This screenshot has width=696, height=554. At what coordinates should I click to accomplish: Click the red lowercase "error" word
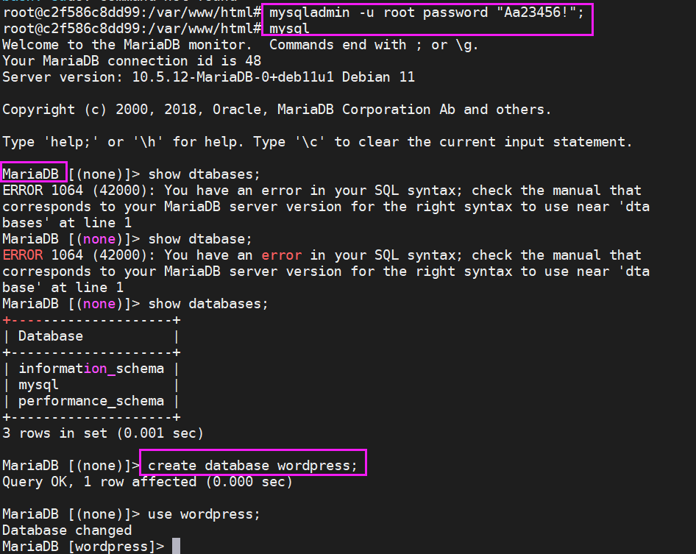click(281, 255)
